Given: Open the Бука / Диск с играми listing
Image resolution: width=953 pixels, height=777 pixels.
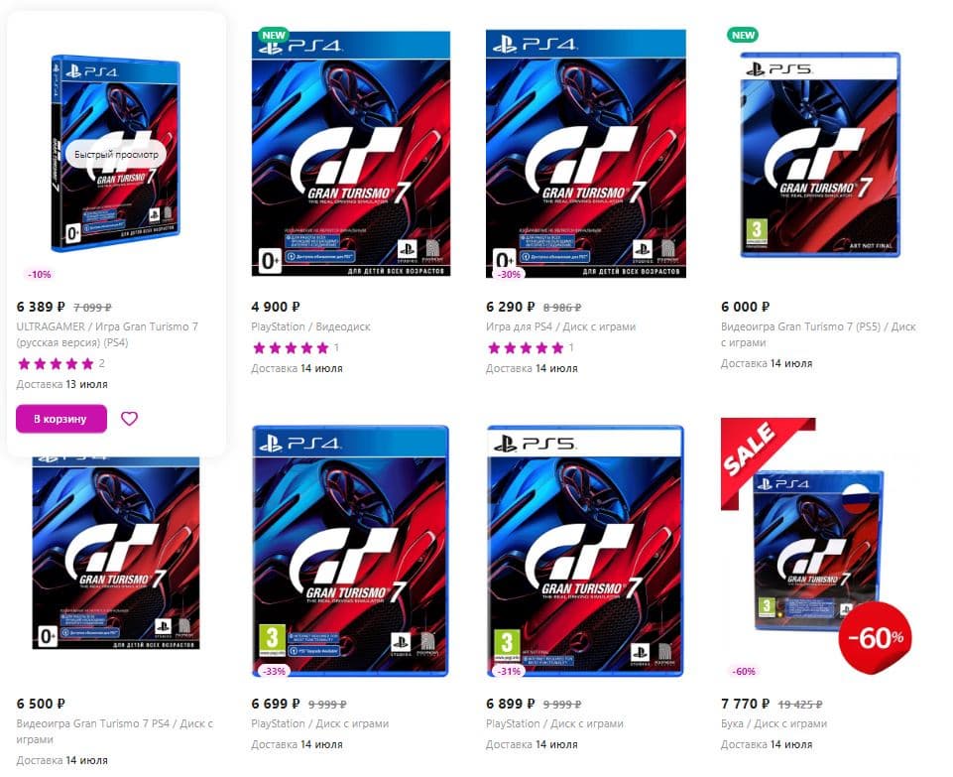Looking at the screenshot, I should (774, 723).
